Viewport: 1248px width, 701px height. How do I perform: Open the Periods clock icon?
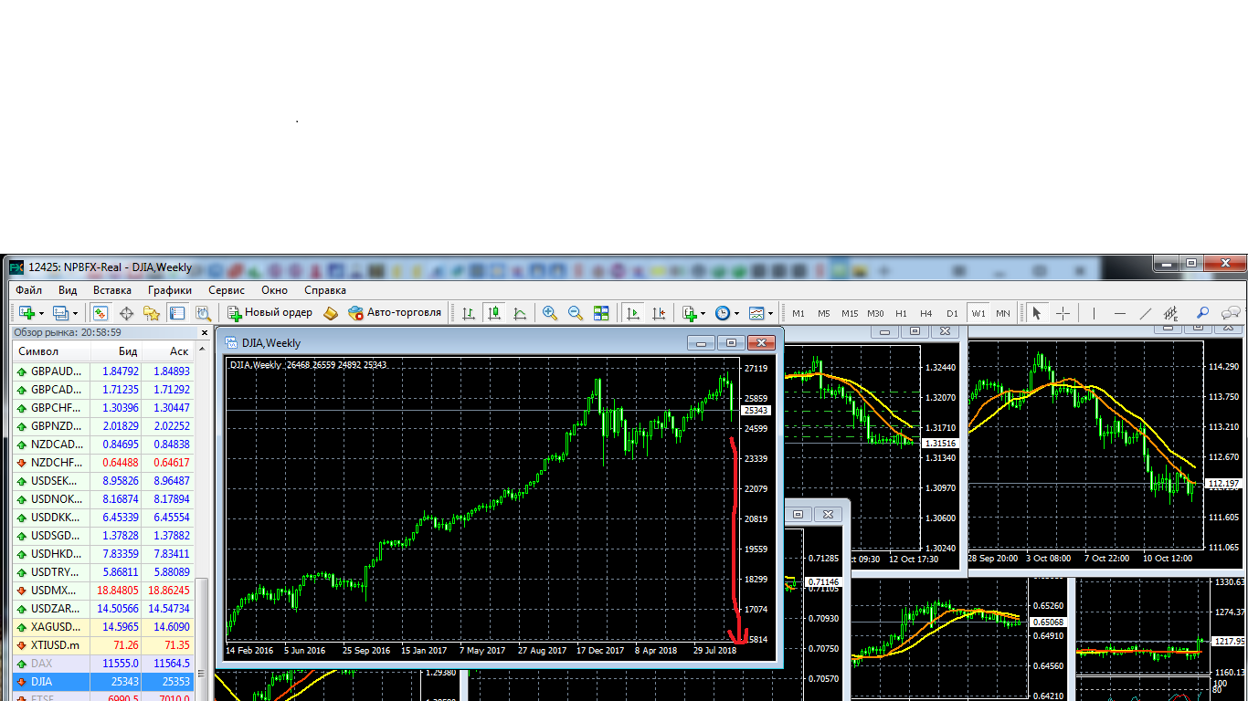coord(723,313)
